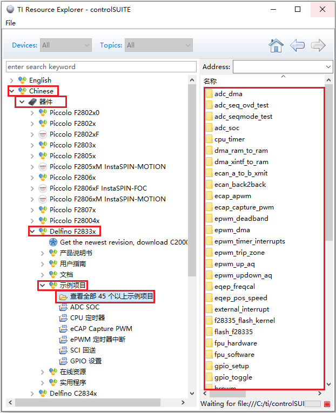Expand the 在线资源 node
Image resolution: width=336 pixels, height=413 pixels.
point(43,372)
